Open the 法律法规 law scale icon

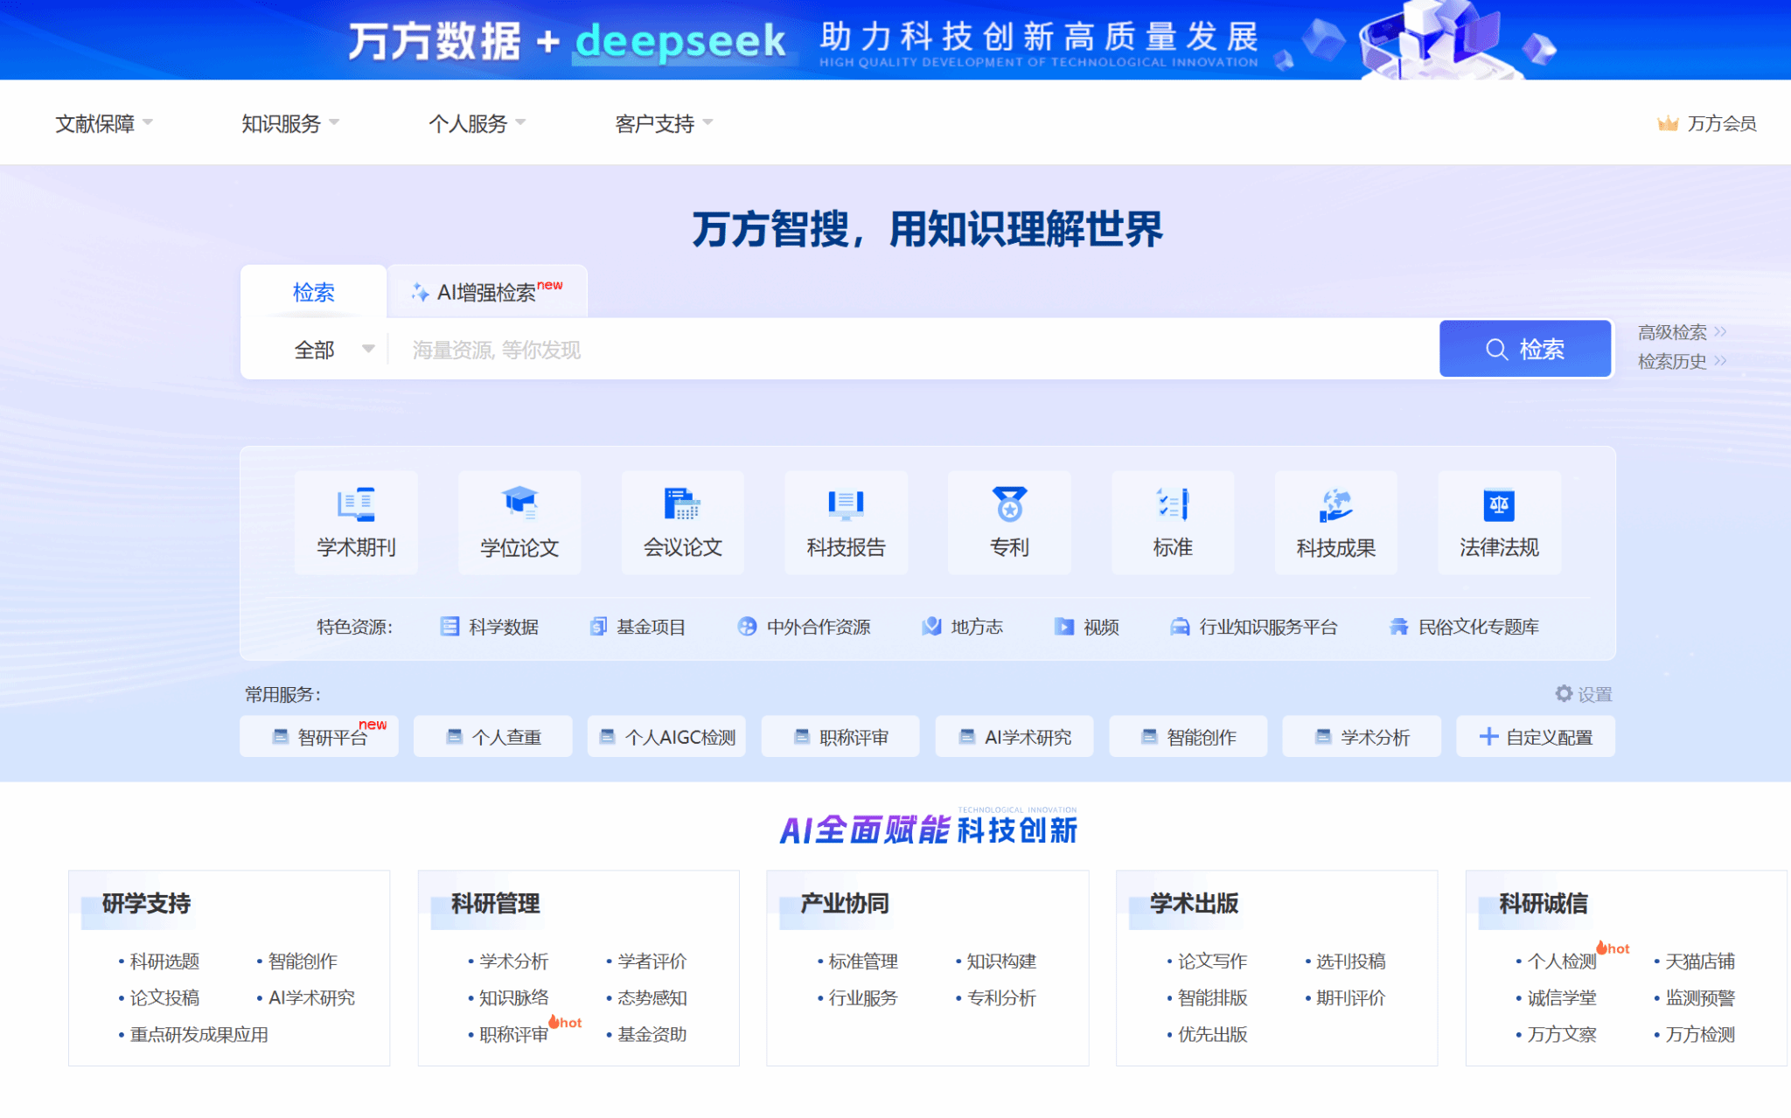pos(1499,505)
